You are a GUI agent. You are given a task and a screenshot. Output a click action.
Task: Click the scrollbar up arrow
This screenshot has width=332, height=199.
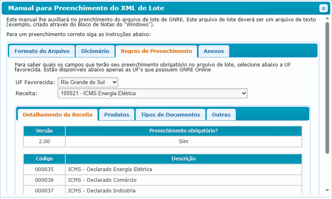point(327,19)
